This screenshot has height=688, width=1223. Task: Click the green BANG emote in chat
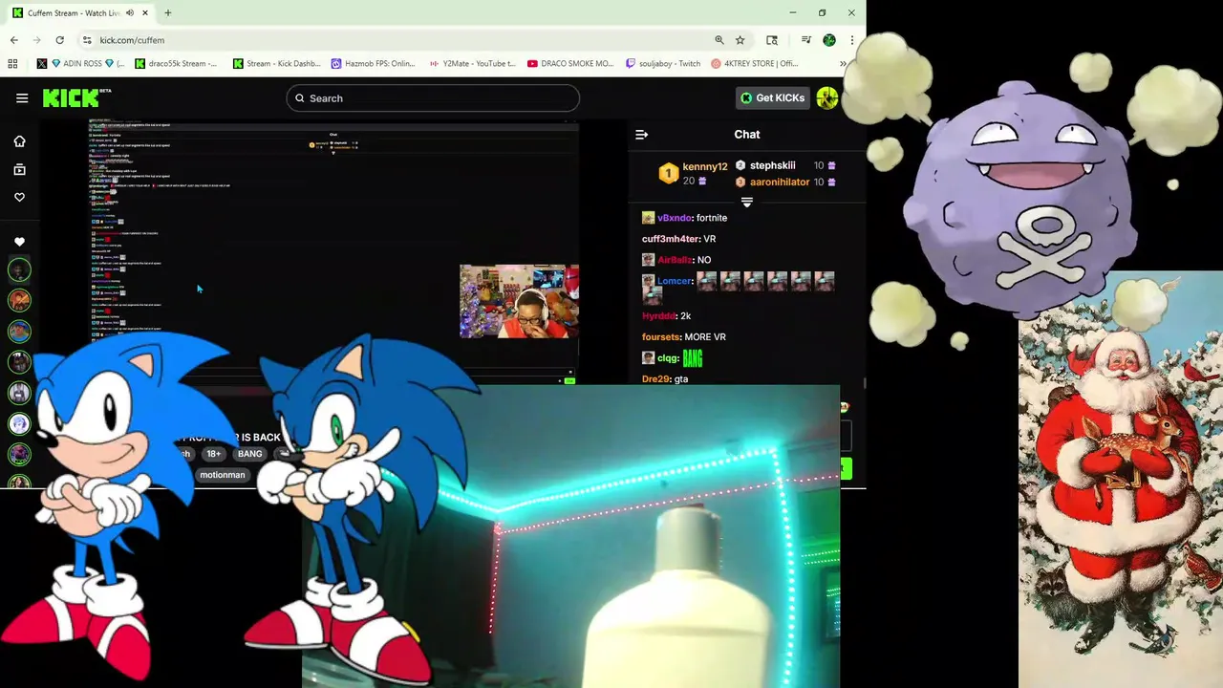(x=693, y=358)
